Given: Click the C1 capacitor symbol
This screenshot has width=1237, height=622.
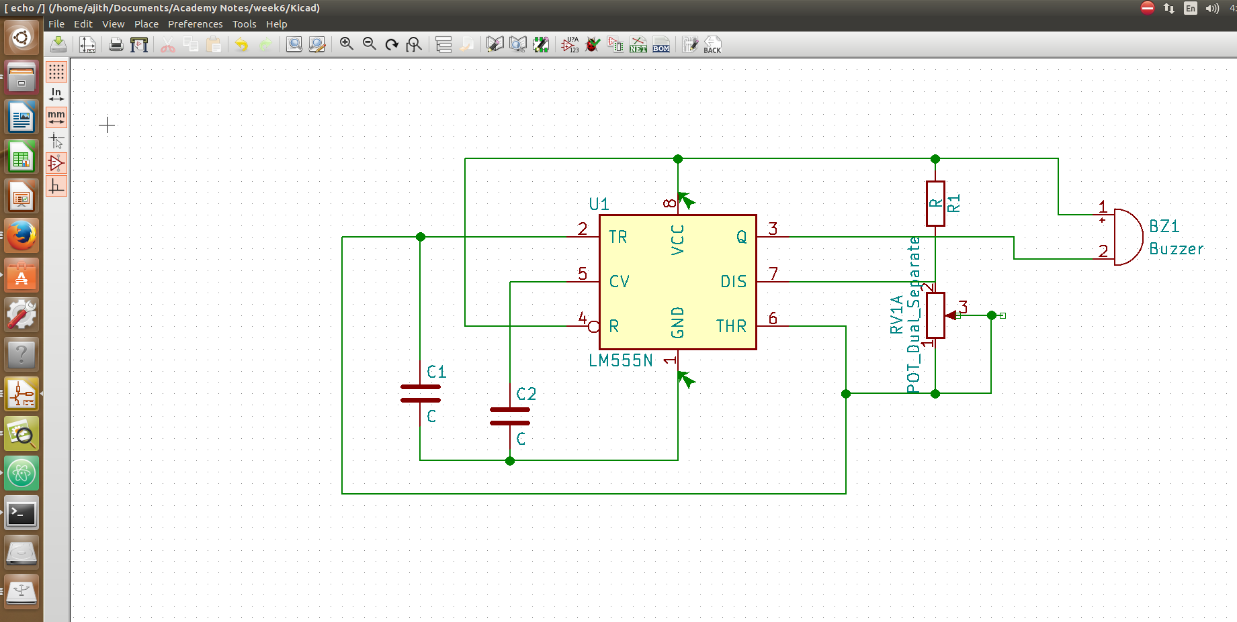Looking at the screenshot, I should pyautogui.click(x=420, y=393).
